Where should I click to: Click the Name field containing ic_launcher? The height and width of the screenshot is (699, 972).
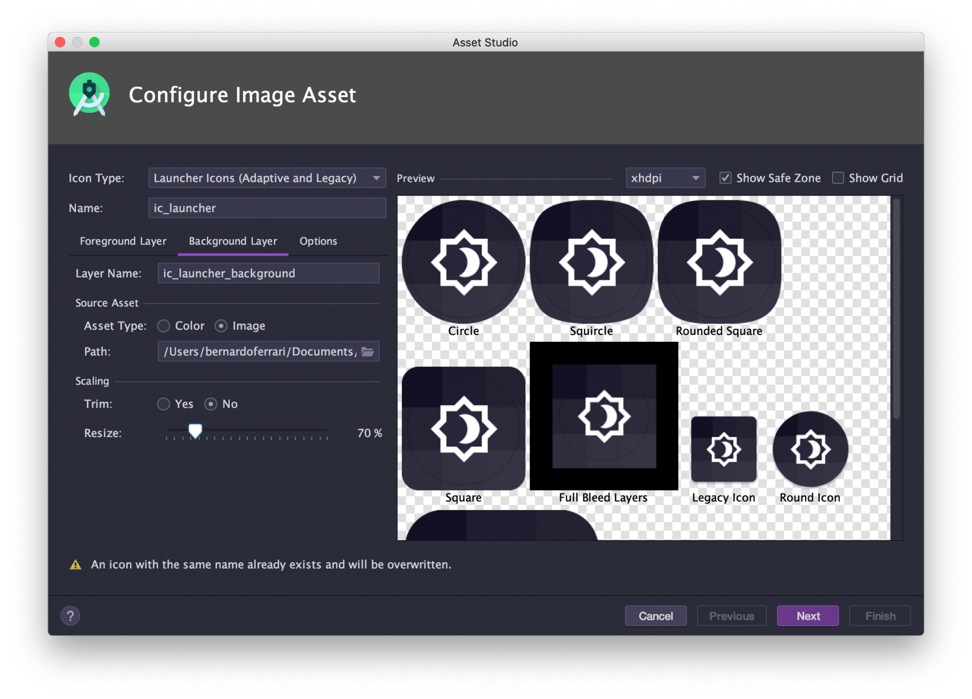[267, 208]
